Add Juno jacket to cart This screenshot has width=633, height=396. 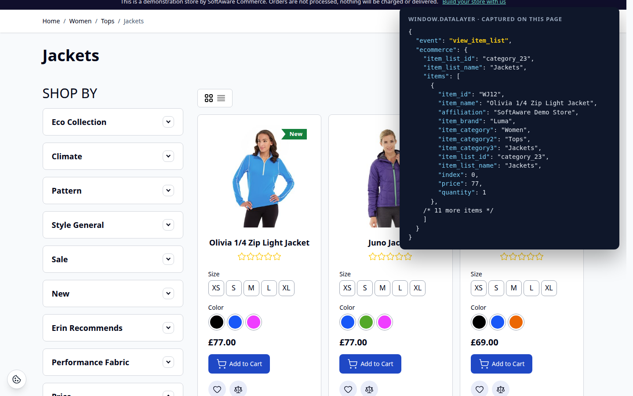(370, 364)
